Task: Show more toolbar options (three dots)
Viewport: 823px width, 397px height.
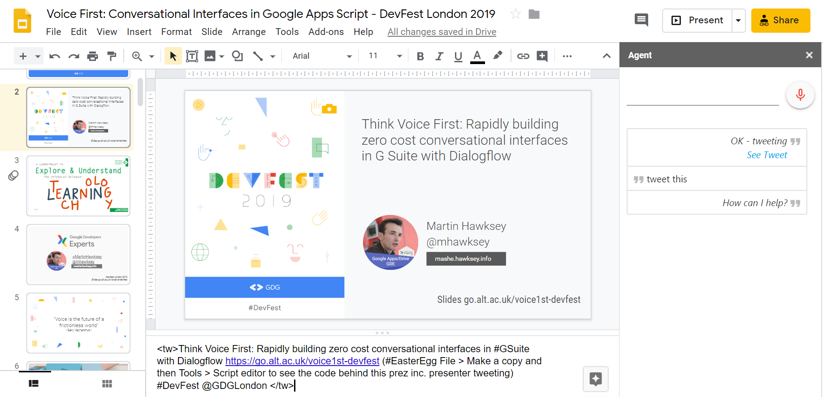Action: click(567, 56)
